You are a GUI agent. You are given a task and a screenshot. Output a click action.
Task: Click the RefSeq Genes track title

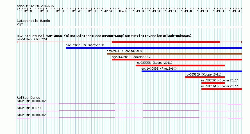click(x=28, y=98)
